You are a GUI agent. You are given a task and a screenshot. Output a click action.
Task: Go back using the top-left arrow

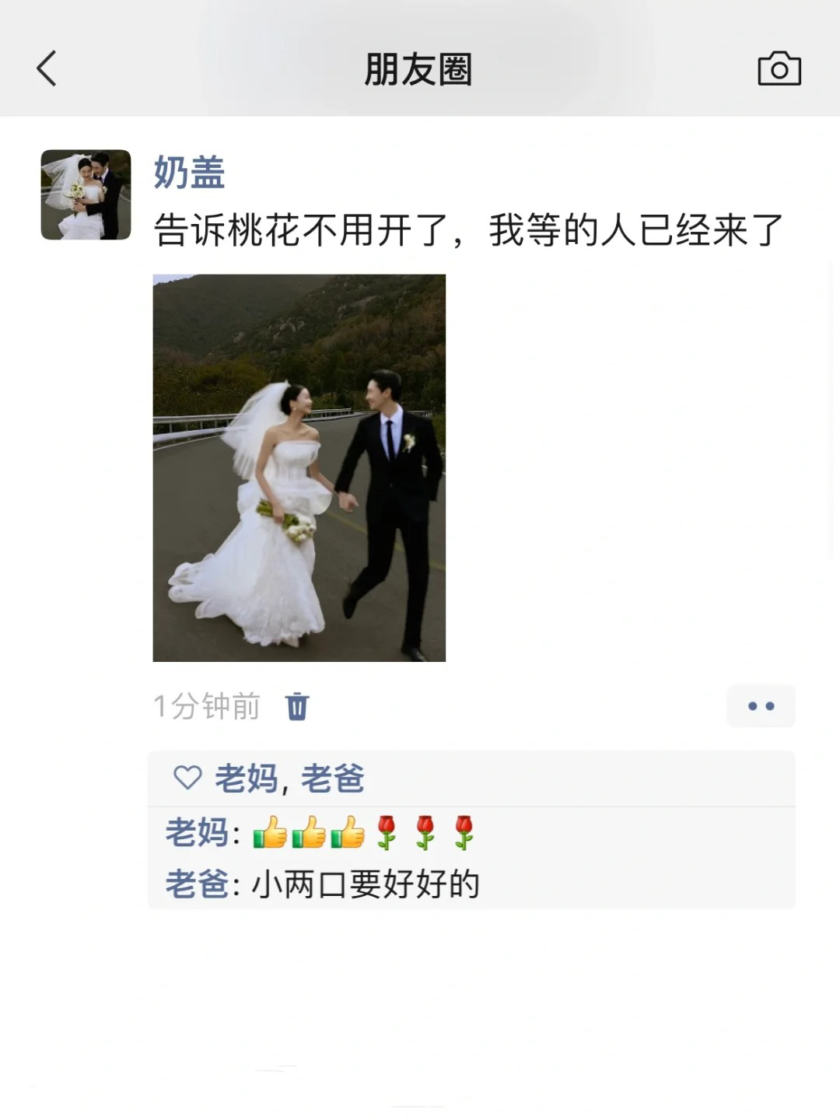[x=47, y=68]
